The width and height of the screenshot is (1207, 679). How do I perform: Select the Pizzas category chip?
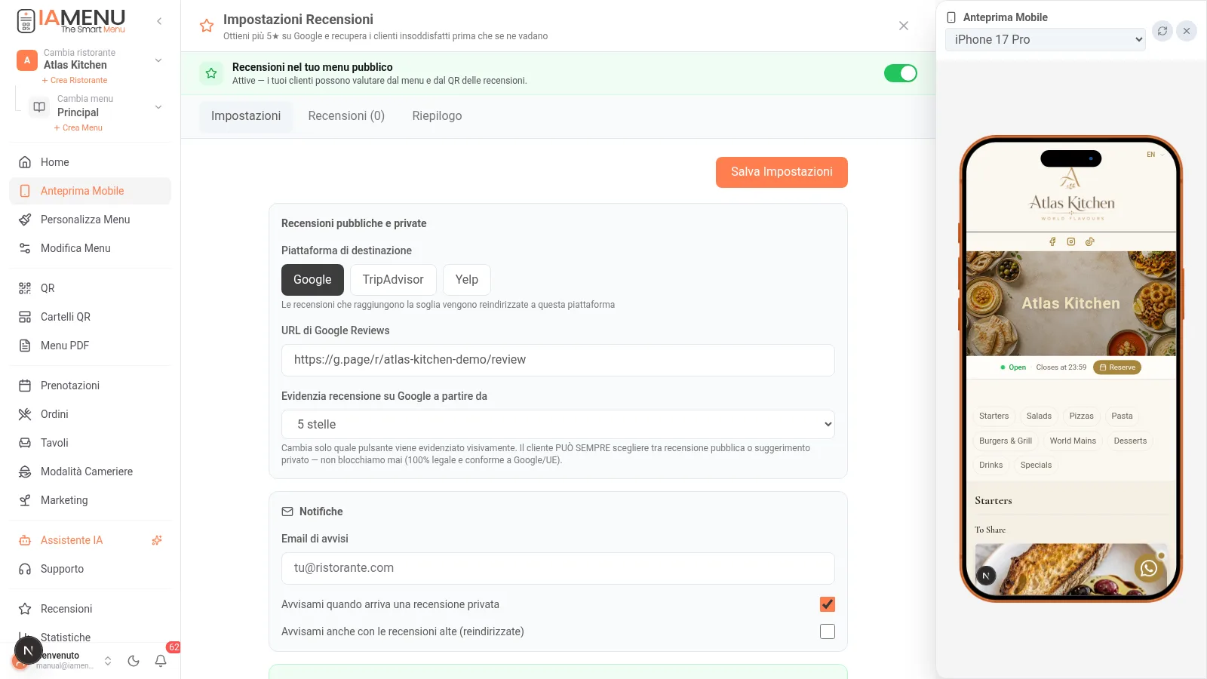tap(1081, 416)
